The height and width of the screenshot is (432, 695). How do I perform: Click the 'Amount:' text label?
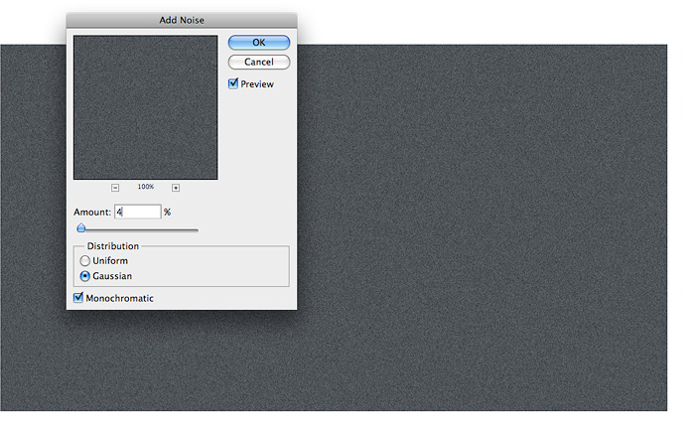coord(92,213)
